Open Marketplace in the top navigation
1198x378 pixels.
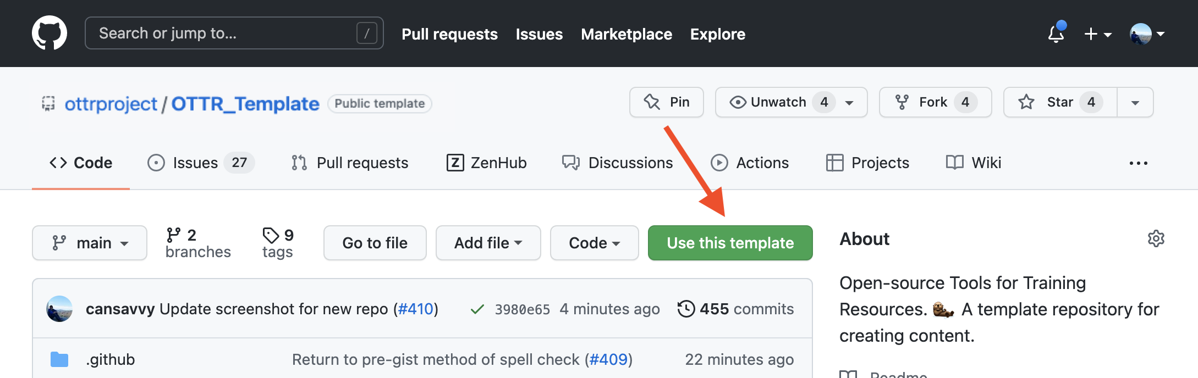pyautogui.click(x=627, y=34)
